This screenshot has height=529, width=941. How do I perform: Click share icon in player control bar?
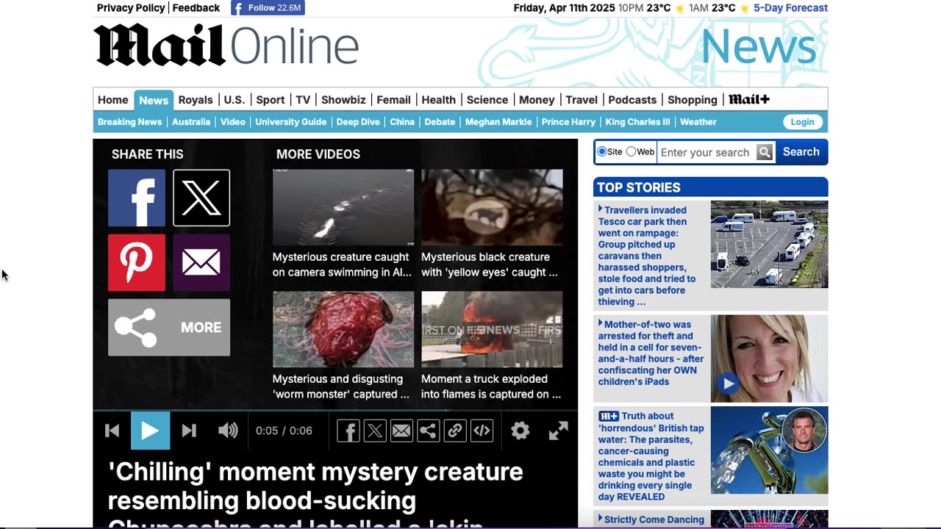click(428, 431)
